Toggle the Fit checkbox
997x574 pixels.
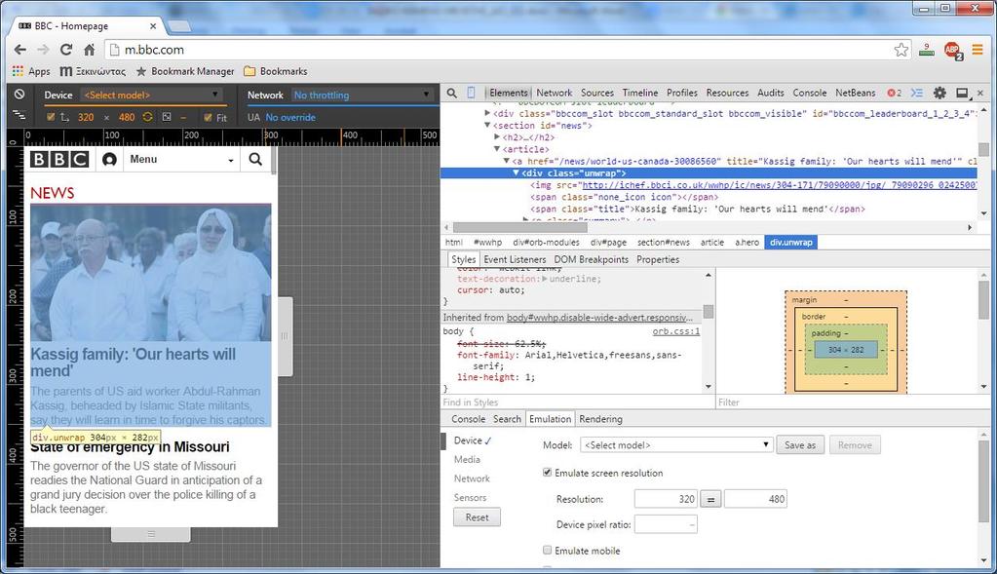[x=208, y=117]
